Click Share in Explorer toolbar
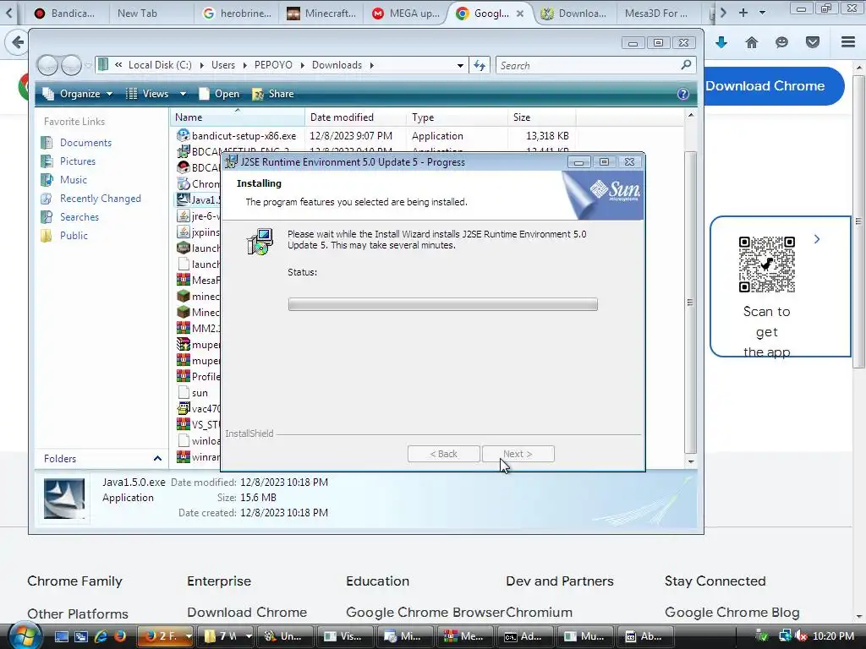The height and width of the screenshot is (649, 866). (x=273, y=94)
